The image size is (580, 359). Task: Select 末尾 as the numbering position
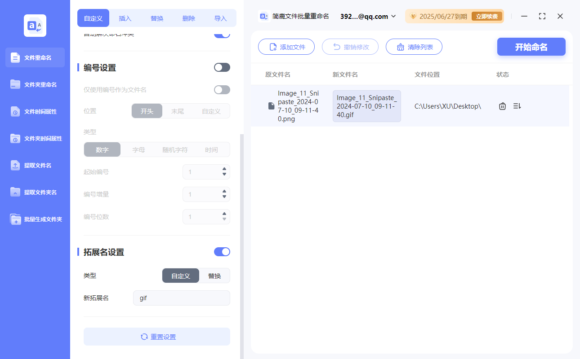(x=178, y=111)
